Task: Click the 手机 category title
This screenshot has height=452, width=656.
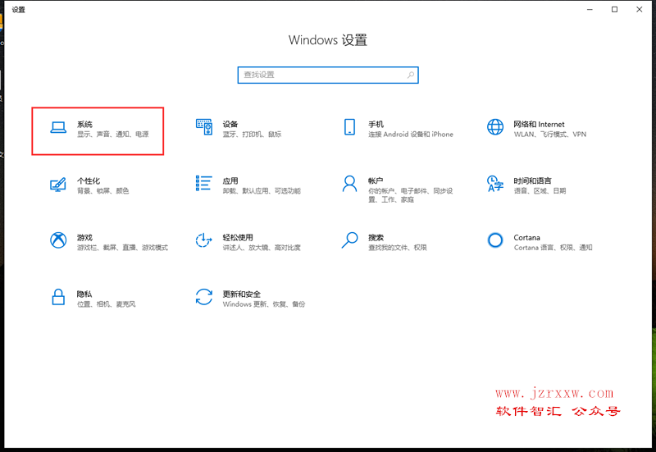Action: pos(376,125)
